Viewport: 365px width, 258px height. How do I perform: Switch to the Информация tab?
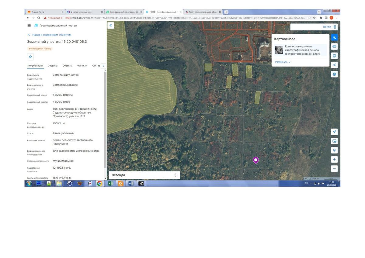pyautogui.click(x=36, y=66)
